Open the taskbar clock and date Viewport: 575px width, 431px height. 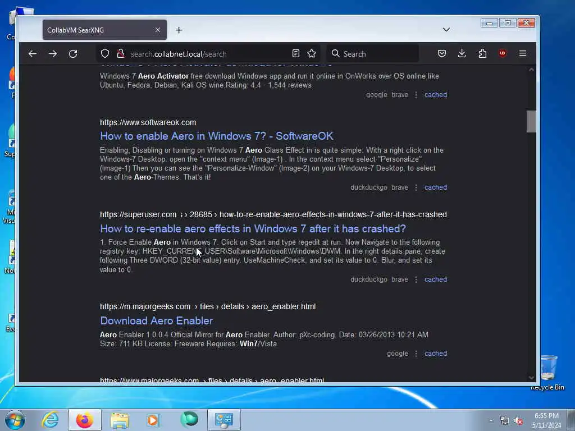(546, 420)
